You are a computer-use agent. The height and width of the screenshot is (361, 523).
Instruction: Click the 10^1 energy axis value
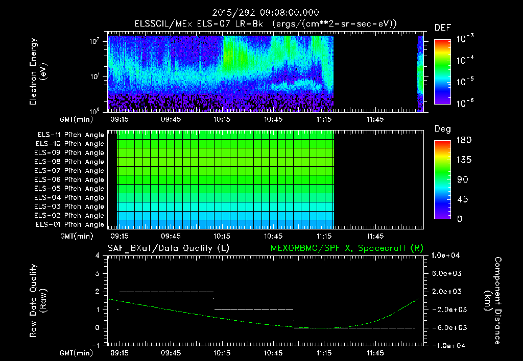[94, 76]
